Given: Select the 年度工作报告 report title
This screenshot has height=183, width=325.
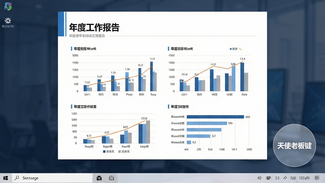Looking at the screenshot, I should [x=94, y=27].
